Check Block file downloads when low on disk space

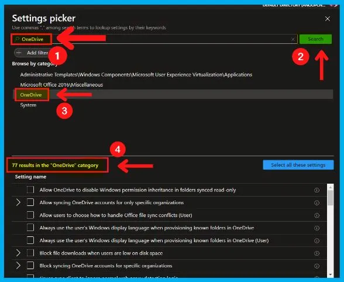[30, 253]
